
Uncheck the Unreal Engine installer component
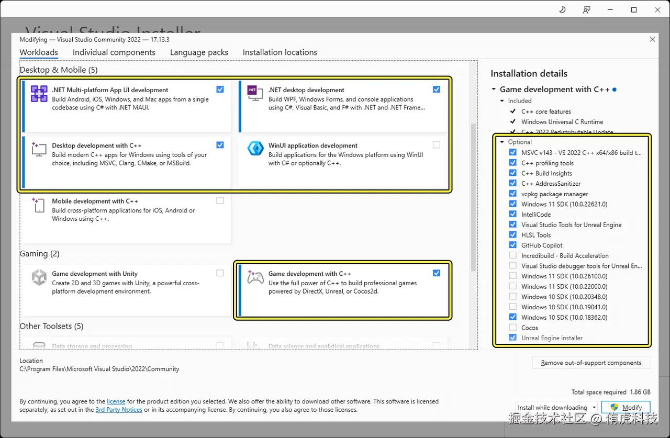pyautogui.click(x=512, y=338)
